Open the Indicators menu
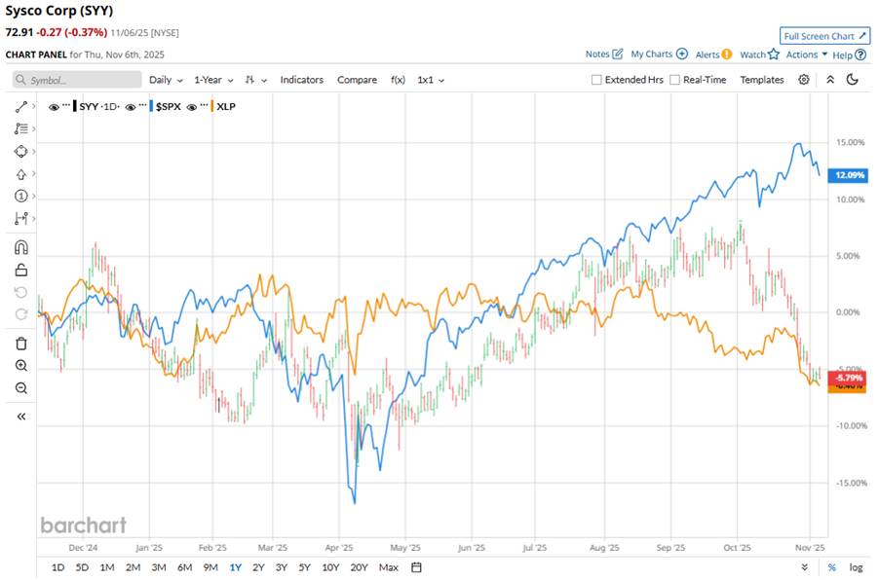Screen dimensions: 879x580 tap(301, 80)
